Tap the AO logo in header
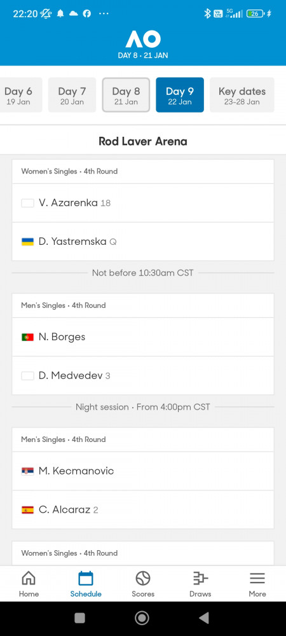 143,39
